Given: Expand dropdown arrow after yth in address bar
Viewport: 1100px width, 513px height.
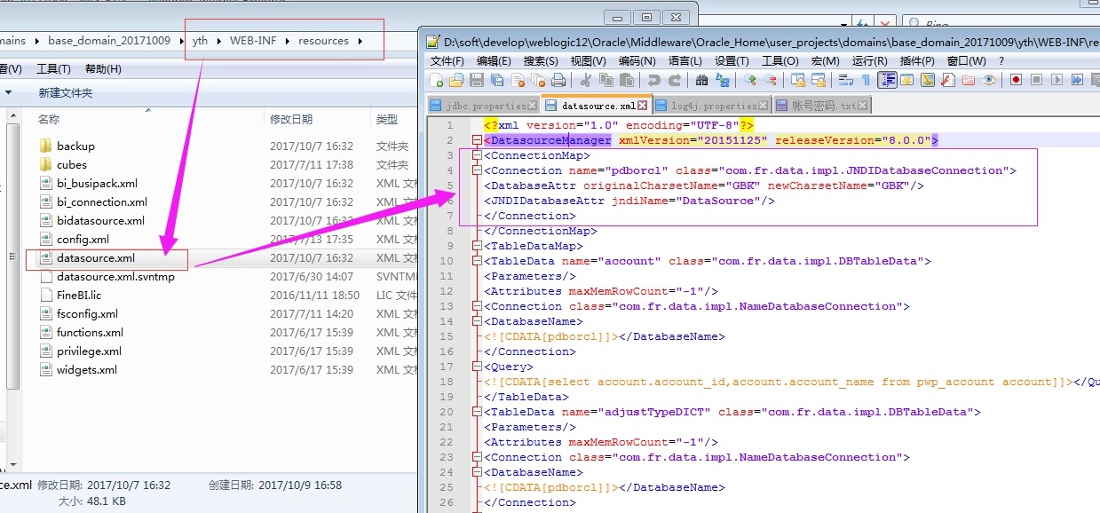Looking at the screenshot, I should 219,41.
